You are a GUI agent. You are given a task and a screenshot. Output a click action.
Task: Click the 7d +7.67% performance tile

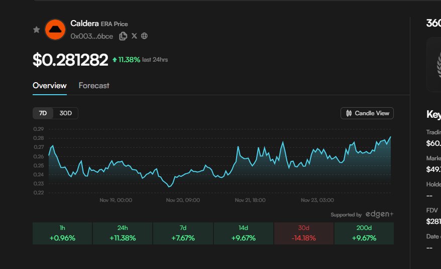click(x=183, y=233)
